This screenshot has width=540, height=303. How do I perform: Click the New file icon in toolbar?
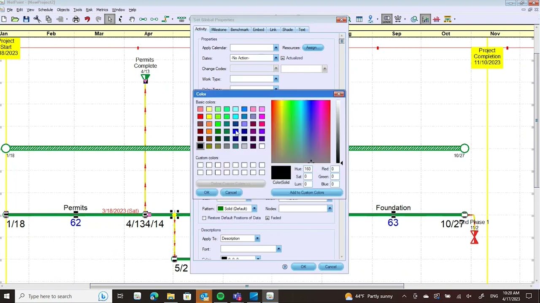click(4, 19)
